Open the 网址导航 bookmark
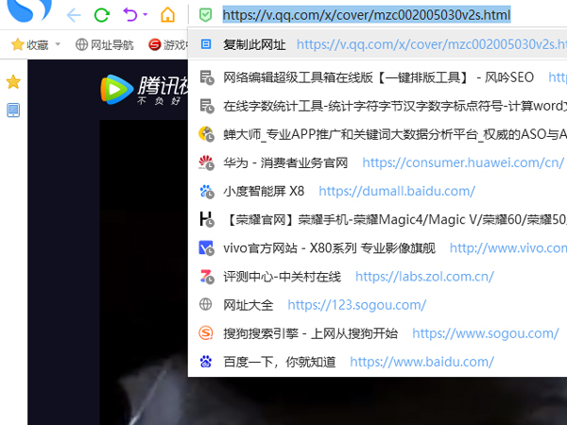The image size is (567, 425). 104,44
